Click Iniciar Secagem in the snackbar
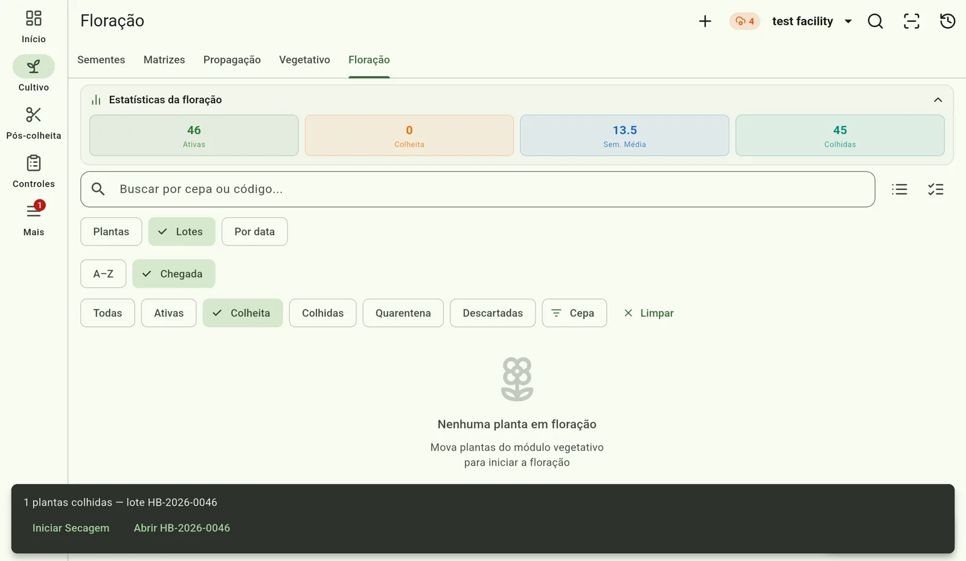The height and width of the screenshot is (561, 966). click(71, 528)
